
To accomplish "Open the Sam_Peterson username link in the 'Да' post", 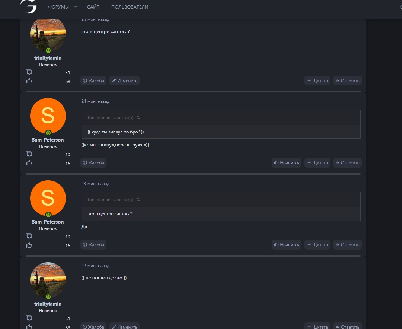I will click(x=48, y=222).
